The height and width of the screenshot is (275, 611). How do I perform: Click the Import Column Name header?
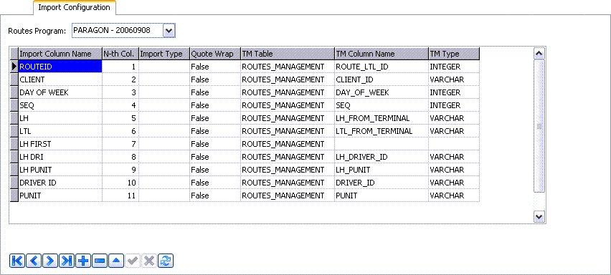(60, 54)
